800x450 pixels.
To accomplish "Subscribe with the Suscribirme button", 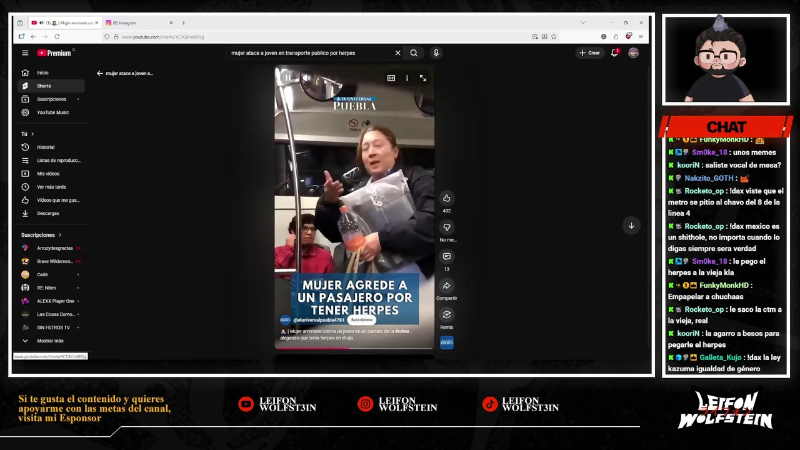I will pos(362,320).
